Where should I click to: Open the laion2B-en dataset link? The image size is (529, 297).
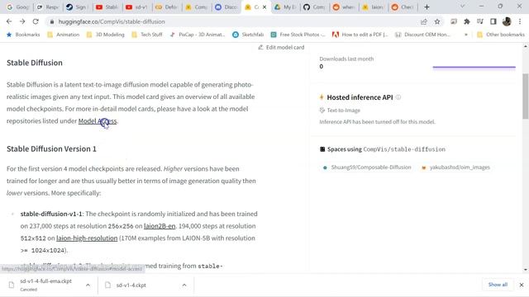click(160, 226)
